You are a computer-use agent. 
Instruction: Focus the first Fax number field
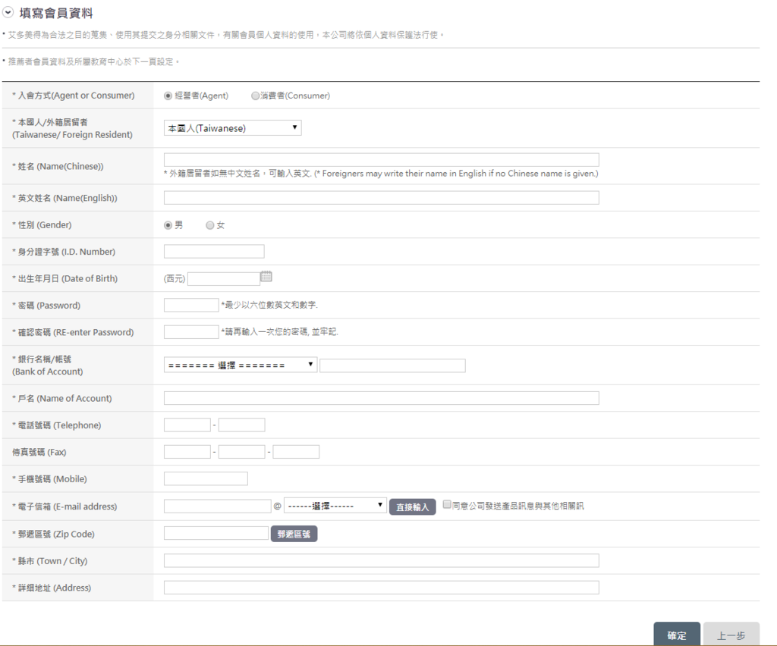pyautogui.click(x=187, y=452)
